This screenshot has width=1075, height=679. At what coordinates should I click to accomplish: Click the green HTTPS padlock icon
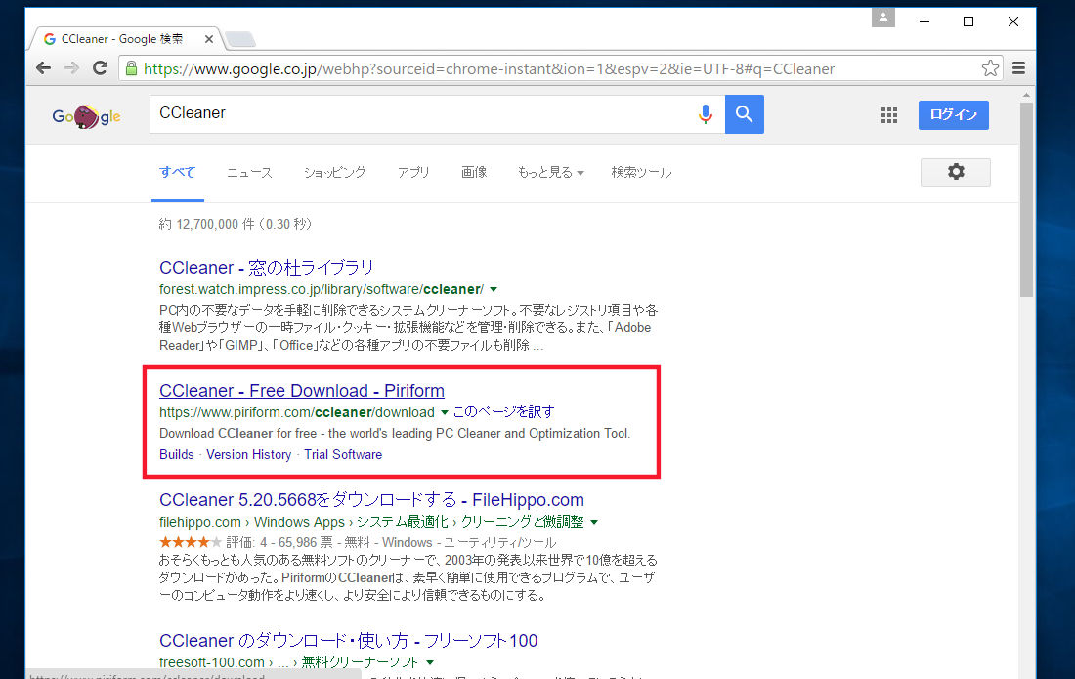131,68
